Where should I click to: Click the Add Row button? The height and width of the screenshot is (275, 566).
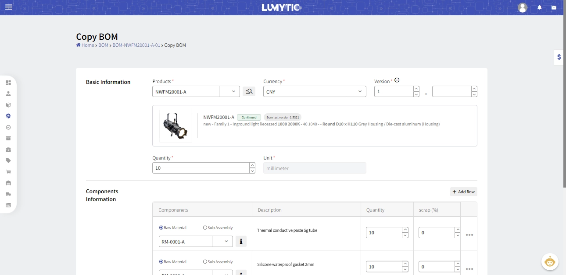[x=463, y=191]
